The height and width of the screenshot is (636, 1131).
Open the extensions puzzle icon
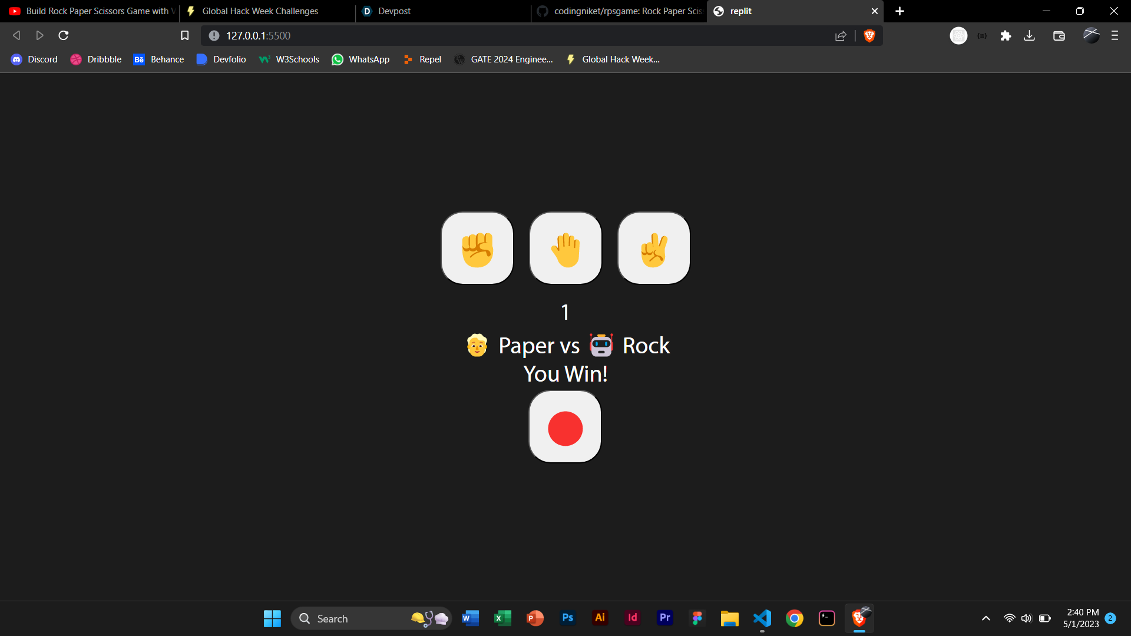pos(1006,35)
